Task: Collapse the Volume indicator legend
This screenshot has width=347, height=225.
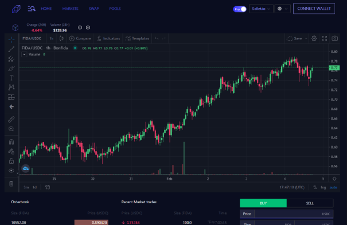Action: point(24,54)
